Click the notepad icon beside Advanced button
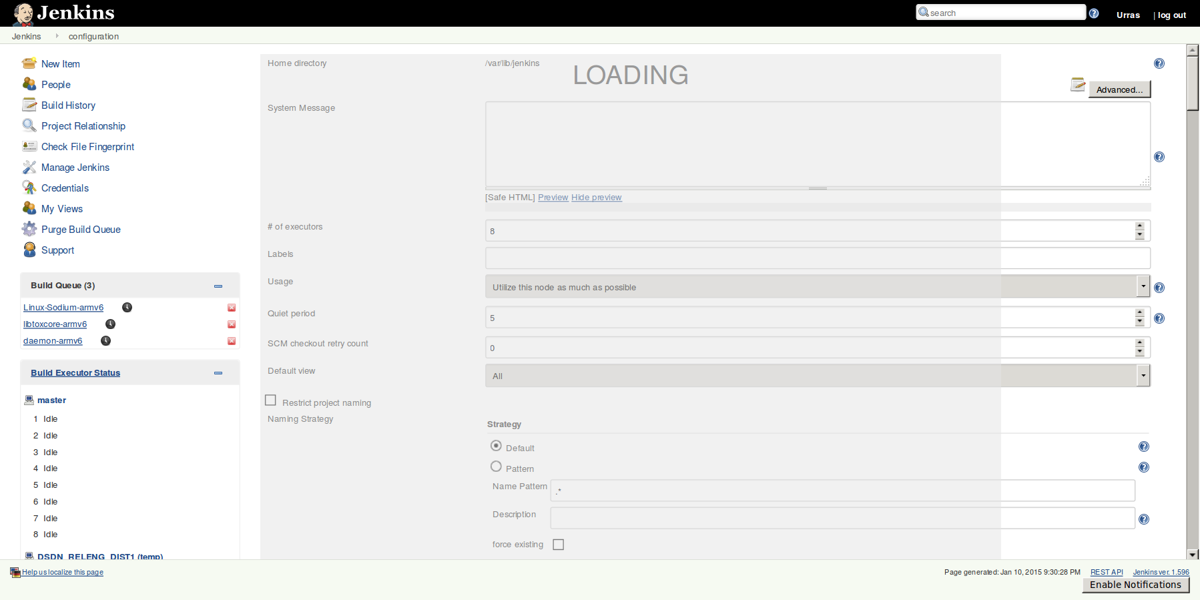1200x600 pixels. click(x=1078, y=84)
